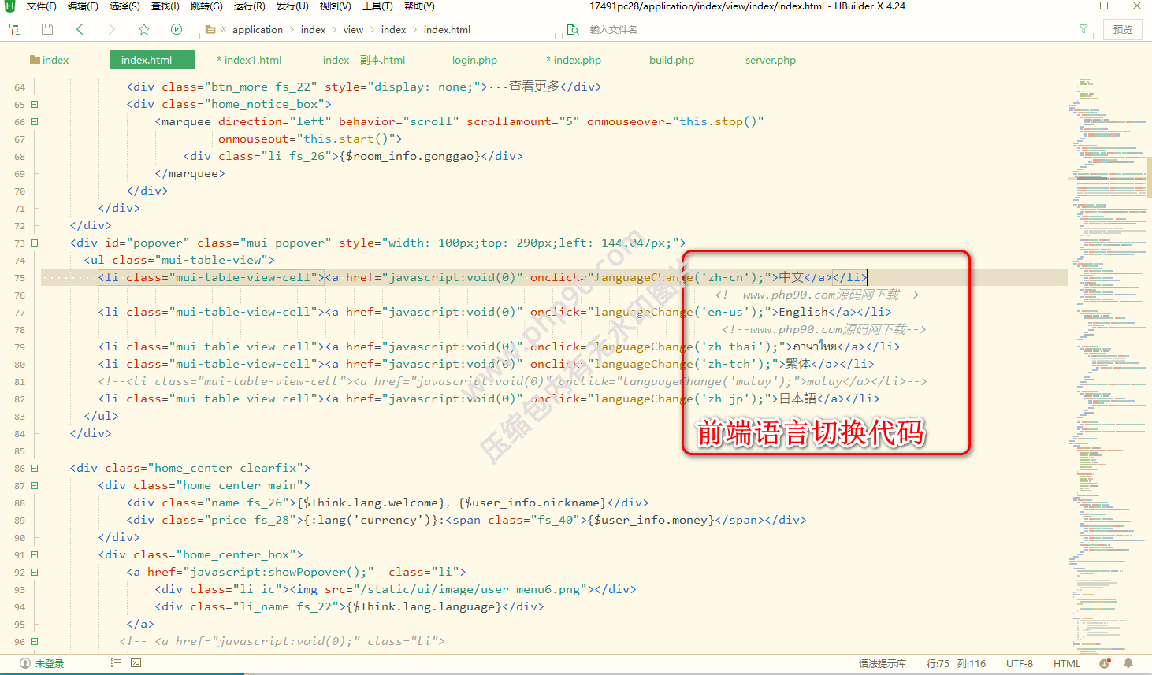Viewport: 1152px width, 675px height.
Task: Open the UTF-8 encoding selector
Action: [1019, 663]
